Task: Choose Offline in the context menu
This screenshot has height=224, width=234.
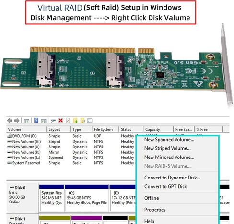Action: click(152, 198)
